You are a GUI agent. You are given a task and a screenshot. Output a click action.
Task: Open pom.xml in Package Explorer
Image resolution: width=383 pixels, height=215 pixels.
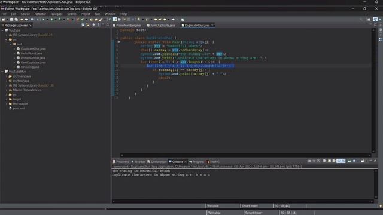click(19, 108)
